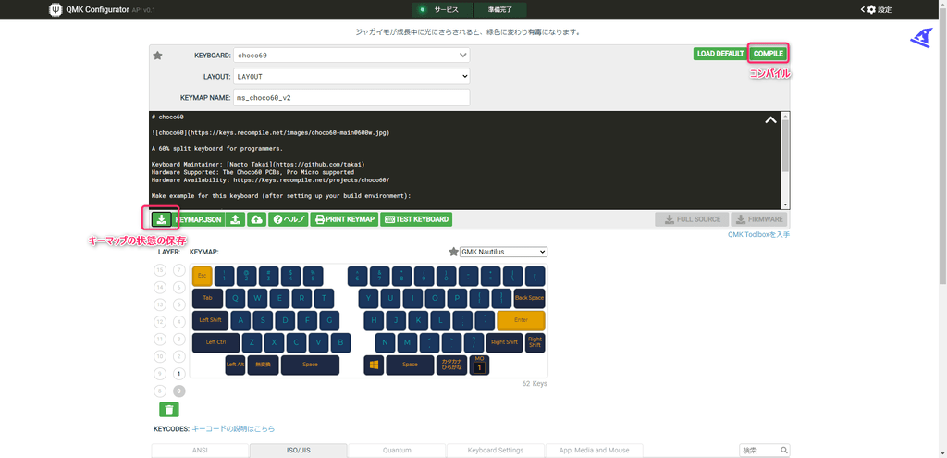
Task: Collapse the readme console with chevron
Action: [x=769, y=119]
